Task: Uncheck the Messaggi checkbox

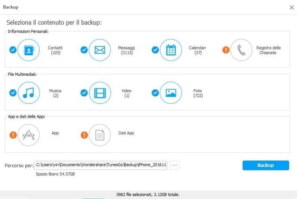Action: point(84,50)
